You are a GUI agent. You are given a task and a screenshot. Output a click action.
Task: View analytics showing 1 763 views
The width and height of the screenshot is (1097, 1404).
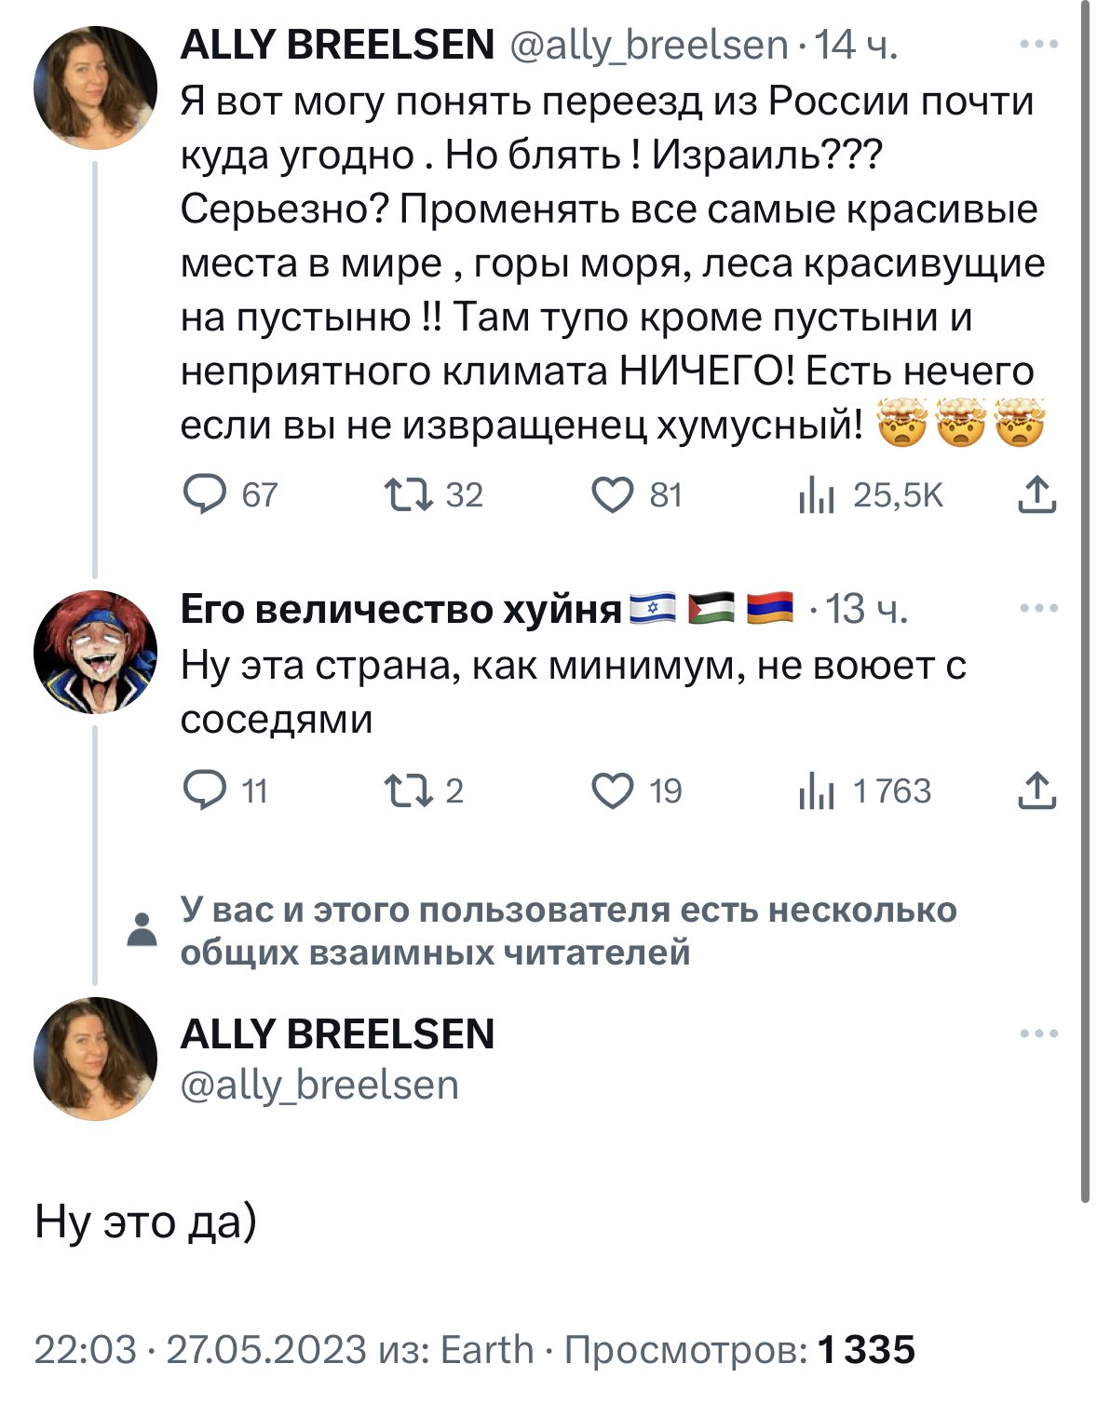pos(816,792)
